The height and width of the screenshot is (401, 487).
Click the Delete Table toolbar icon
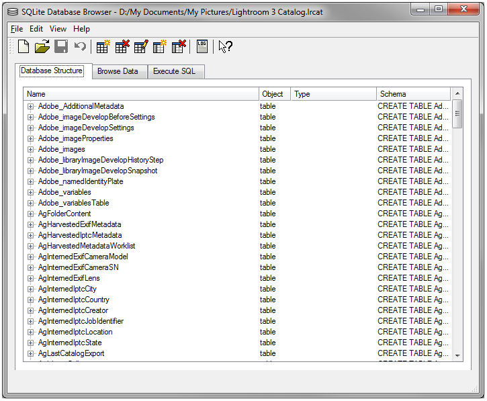pyautogui.click(x=122, y=47)
